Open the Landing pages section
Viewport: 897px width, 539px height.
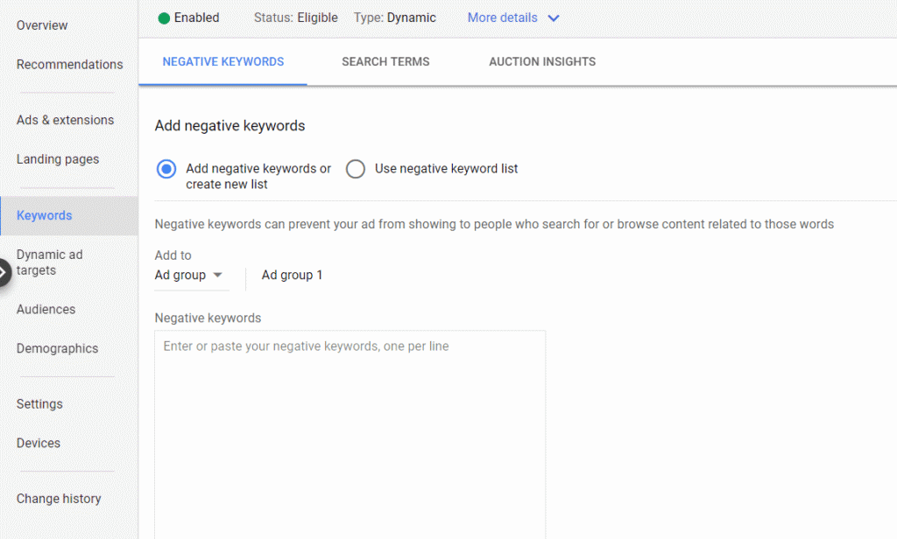[x=58, y=159]
